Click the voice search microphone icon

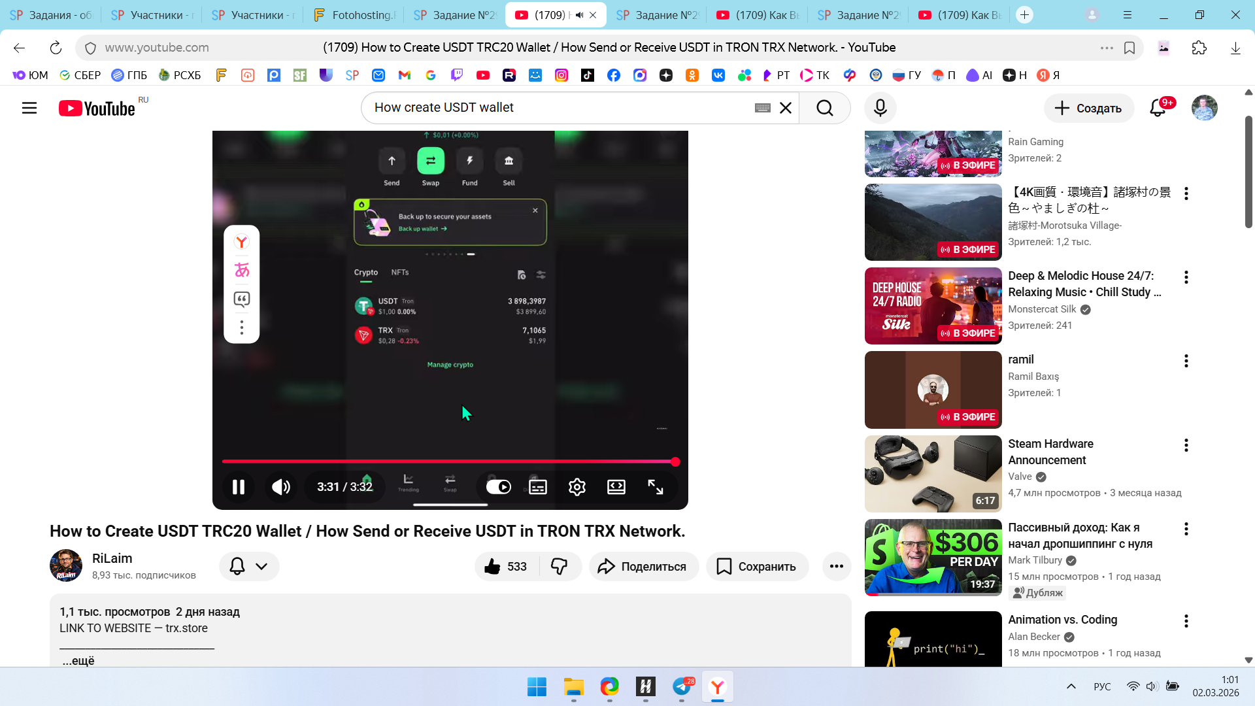pos(880,108)
